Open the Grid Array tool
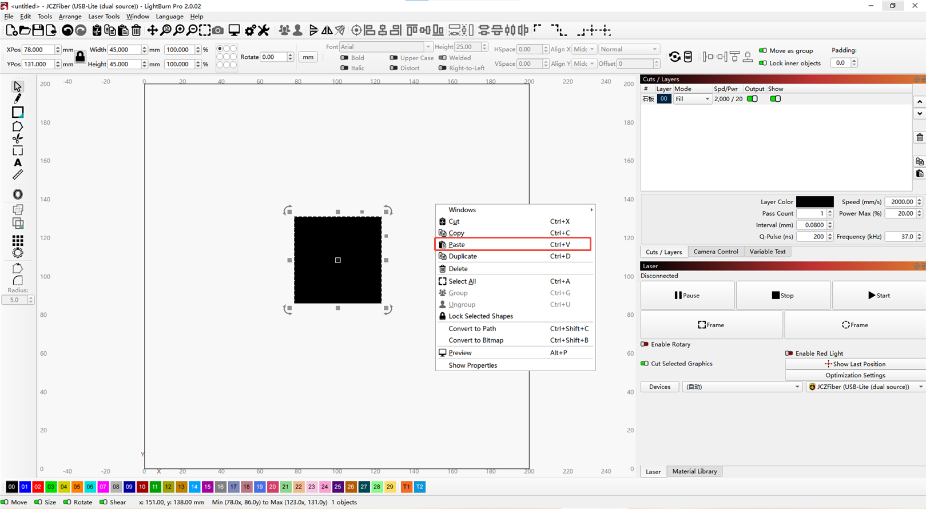 [18, 240]
